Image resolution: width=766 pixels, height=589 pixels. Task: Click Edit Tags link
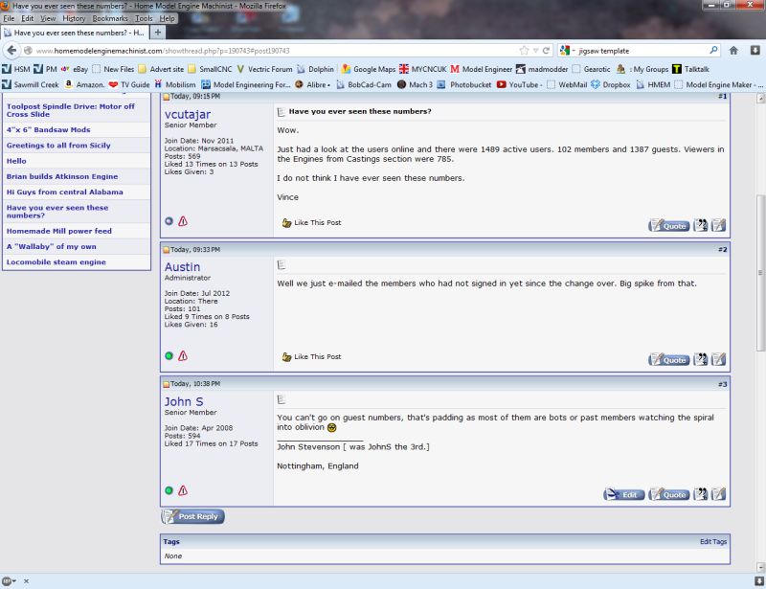713,541
